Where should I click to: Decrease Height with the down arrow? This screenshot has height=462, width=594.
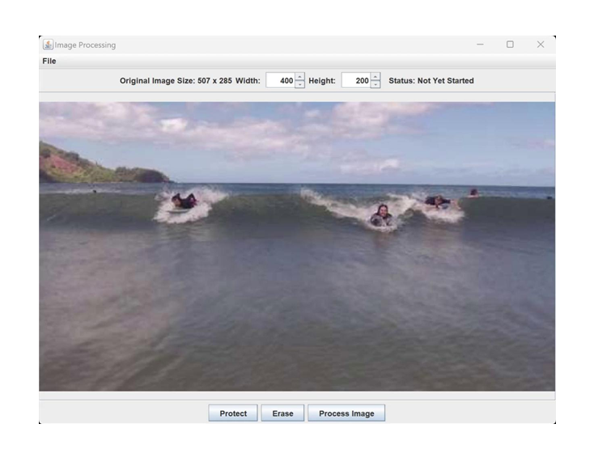pyautogui.click(x=375, y=85)
